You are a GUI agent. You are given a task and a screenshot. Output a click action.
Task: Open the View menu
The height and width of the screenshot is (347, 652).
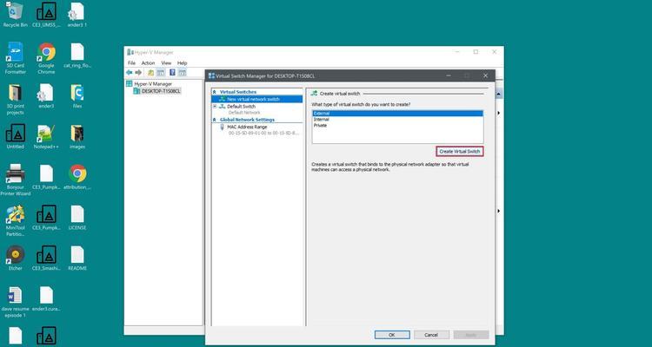click(165, 62)
